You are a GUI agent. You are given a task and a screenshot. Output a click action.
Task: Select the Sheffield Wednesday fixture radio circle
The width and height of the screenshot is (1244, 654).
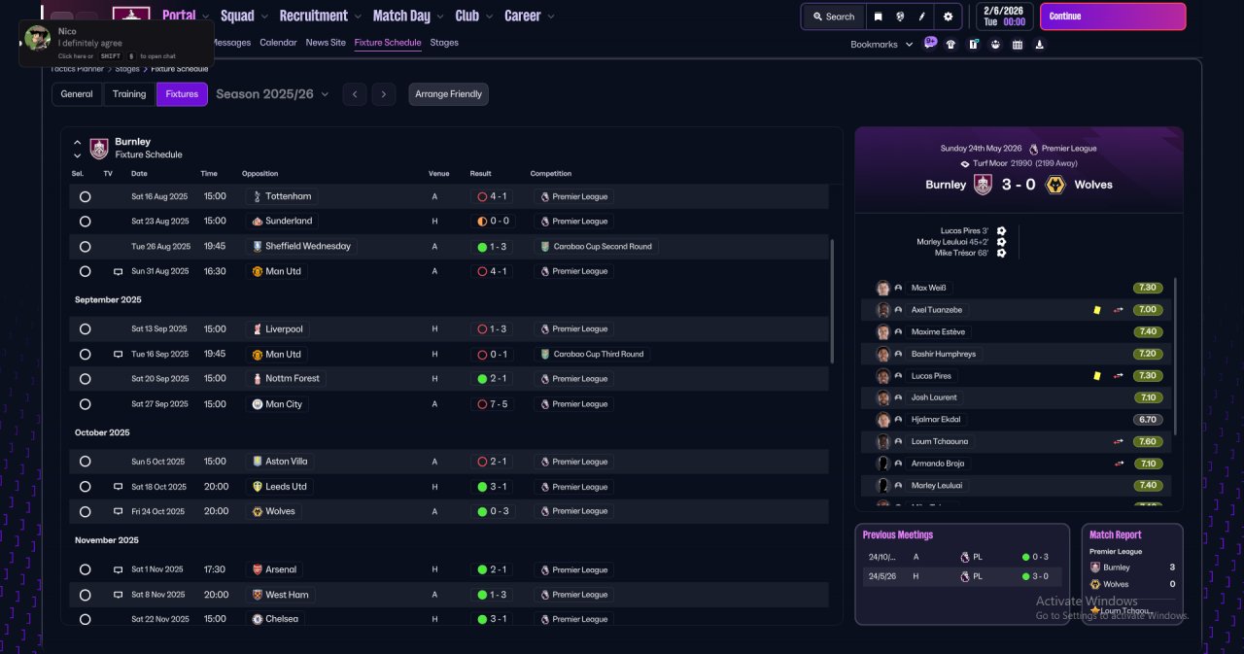tap(86, 247)
